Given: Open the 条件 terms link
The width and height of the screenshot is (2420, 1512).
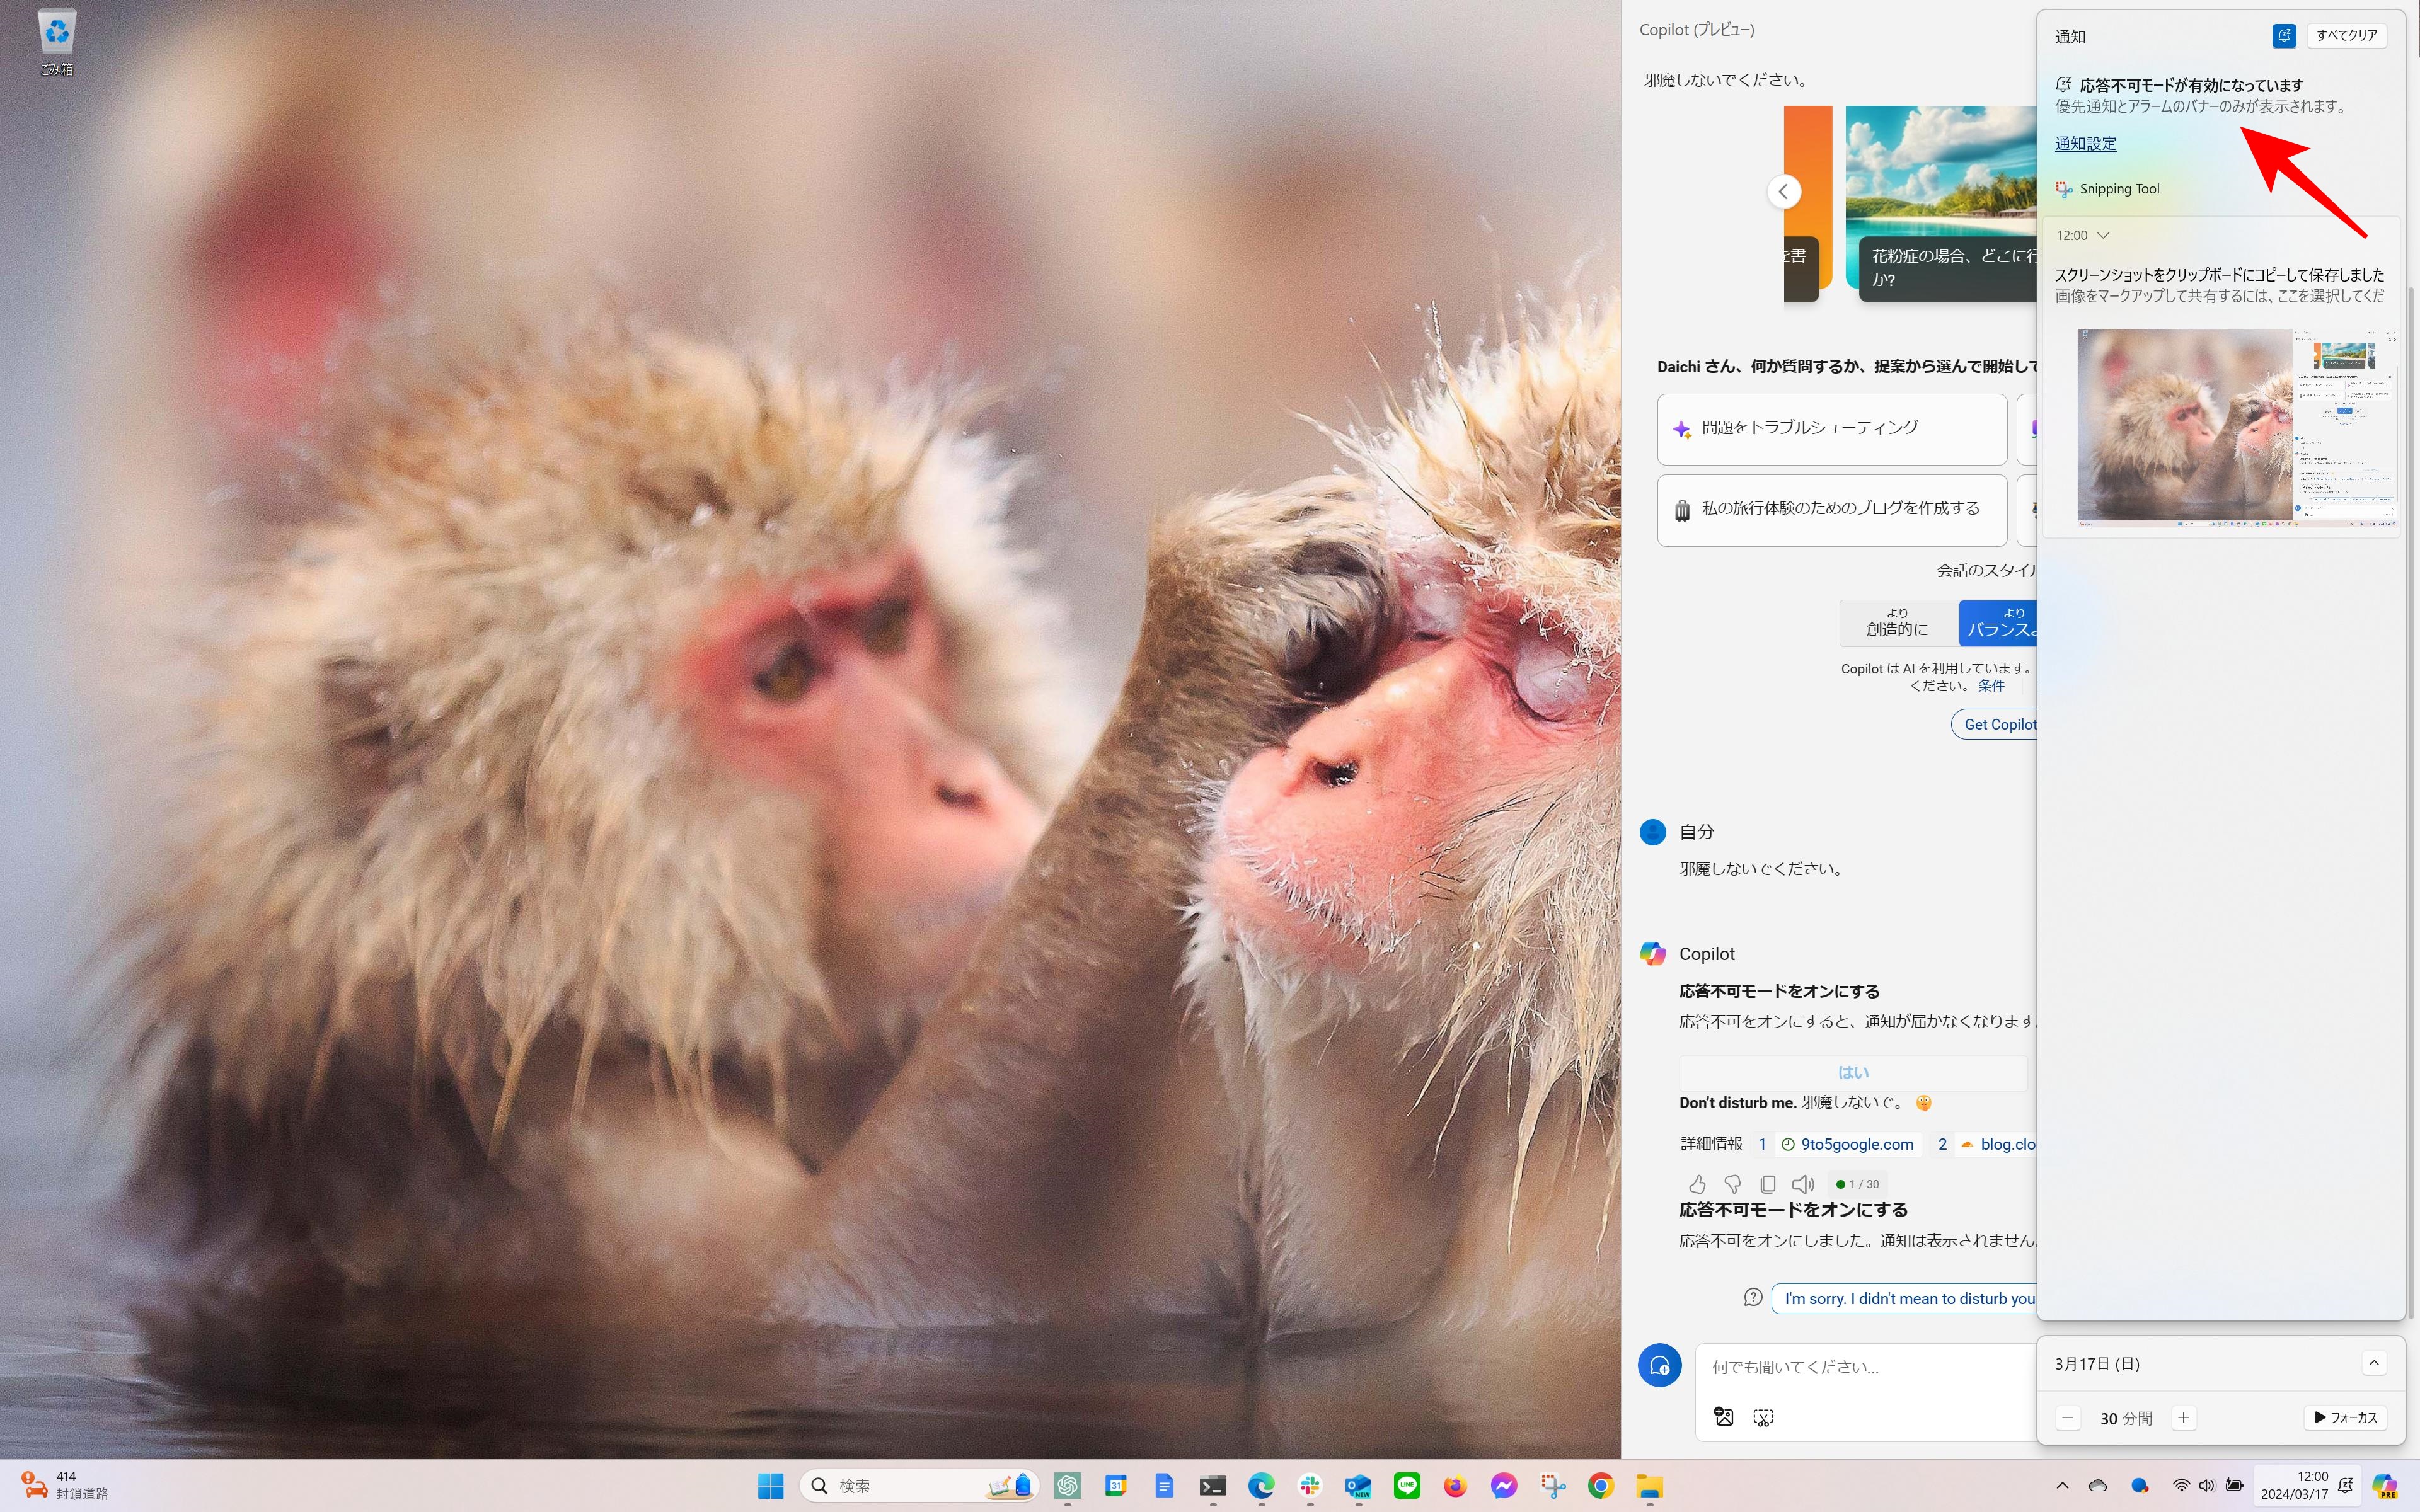Looking at the screenshot, I should (1990, 686).
